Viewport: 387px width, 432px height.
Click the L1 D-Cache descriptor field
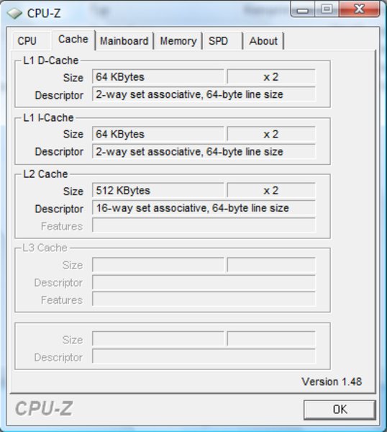pos(204,94)
